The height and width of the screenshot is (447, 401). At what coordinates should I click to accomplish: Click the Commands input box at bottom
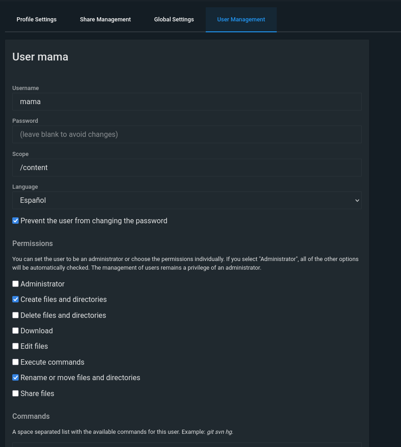pos(187,445)
